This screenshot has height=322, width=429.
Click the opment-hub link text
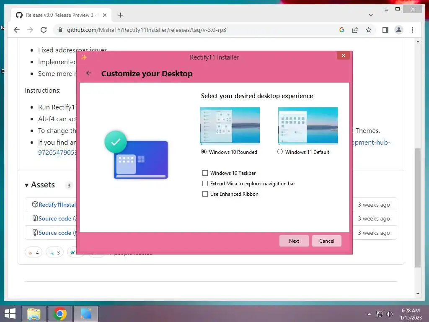click(372, 143)
